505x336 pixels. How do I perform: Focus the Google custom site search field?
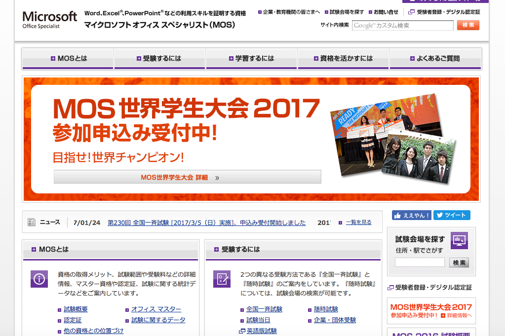(x=403, y=26)
